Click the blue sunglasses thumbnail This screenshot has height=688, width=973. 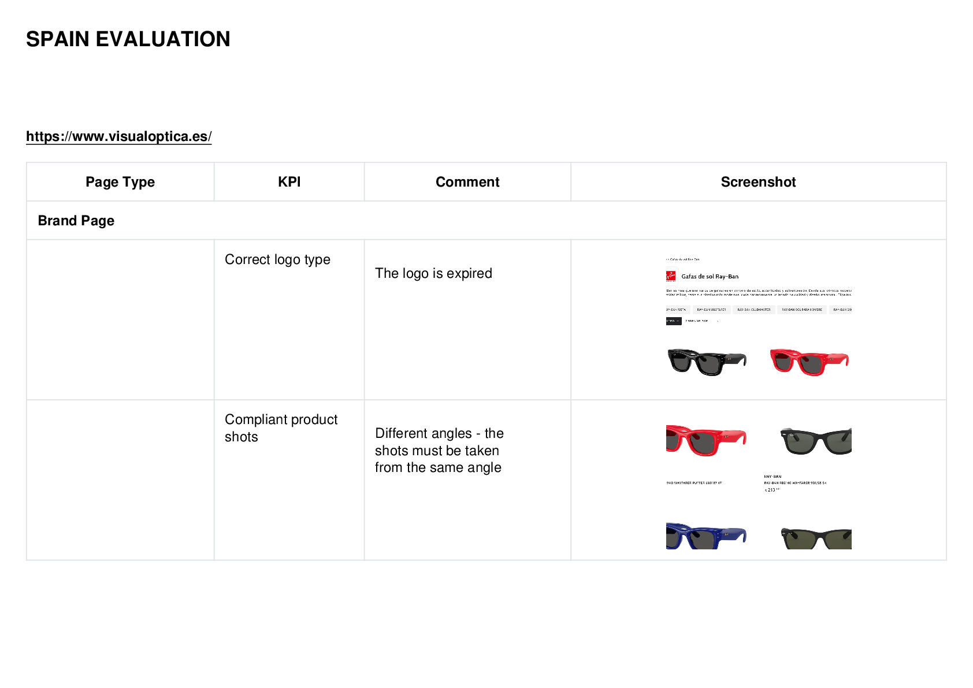click(706, 536)
